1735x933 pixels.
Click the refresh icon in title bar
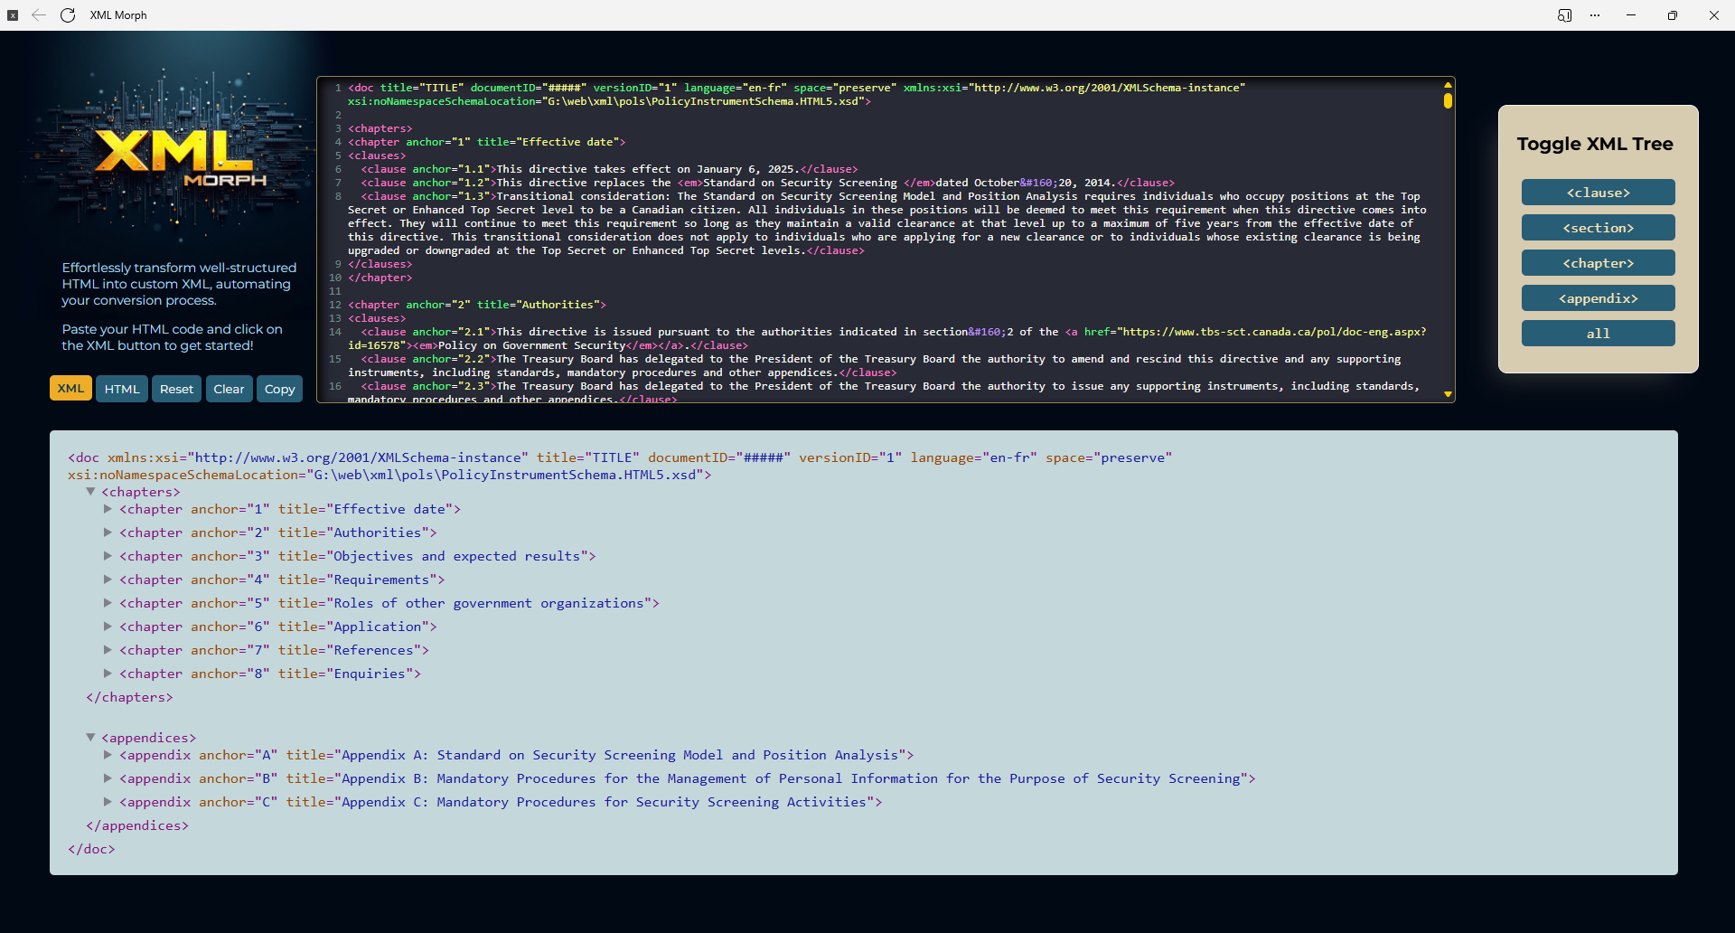click(68, 15)
